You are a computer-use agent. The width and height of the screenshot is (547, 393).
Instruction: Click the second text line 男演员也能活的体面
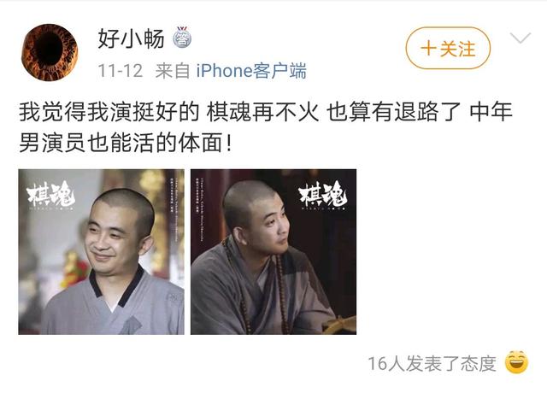[x=125, y=143]
